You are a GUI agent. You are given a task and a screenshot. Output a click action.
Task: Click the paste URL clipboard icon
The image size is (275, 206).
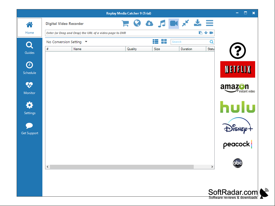[200, 33]
